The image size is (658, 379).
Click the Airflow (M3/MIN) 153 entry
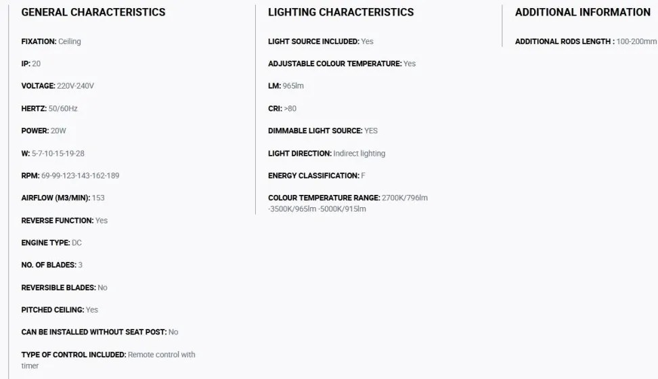63,198
